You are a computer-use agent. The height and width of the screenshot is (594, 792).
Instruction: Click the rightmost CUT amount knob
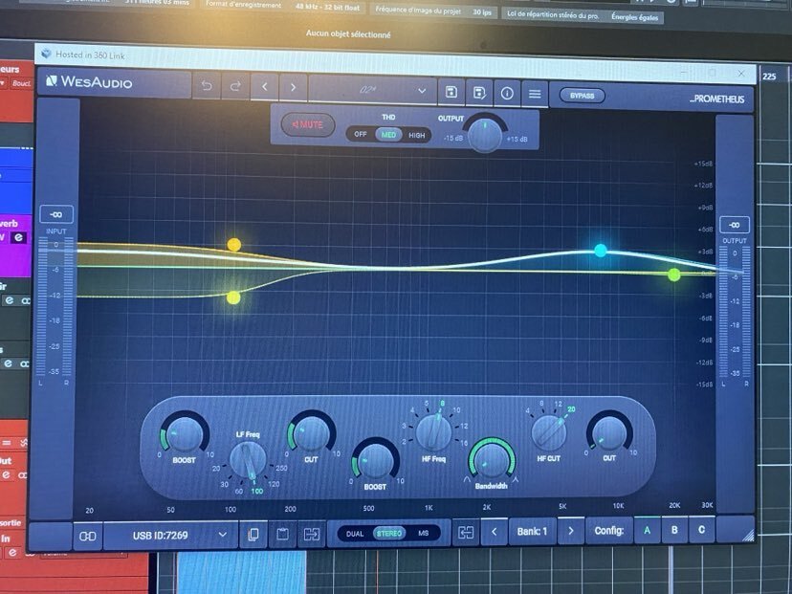608,433
